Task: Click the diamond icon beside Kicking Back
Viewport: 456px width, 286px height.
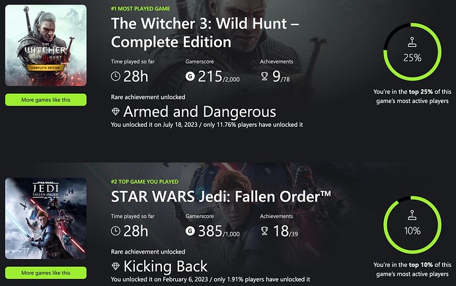Action: pos(116,266)
